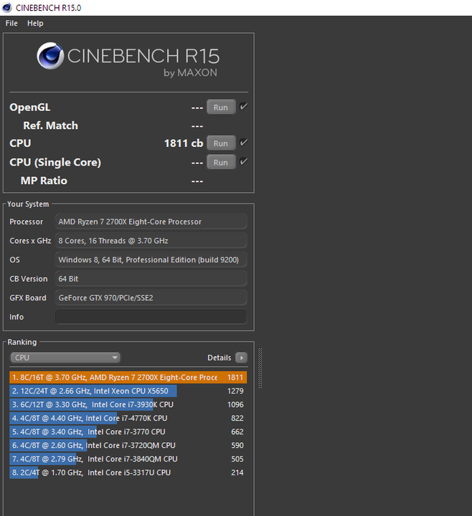
Task: Select ranking row Intel Core i7-3840QM
Action: 128,459
